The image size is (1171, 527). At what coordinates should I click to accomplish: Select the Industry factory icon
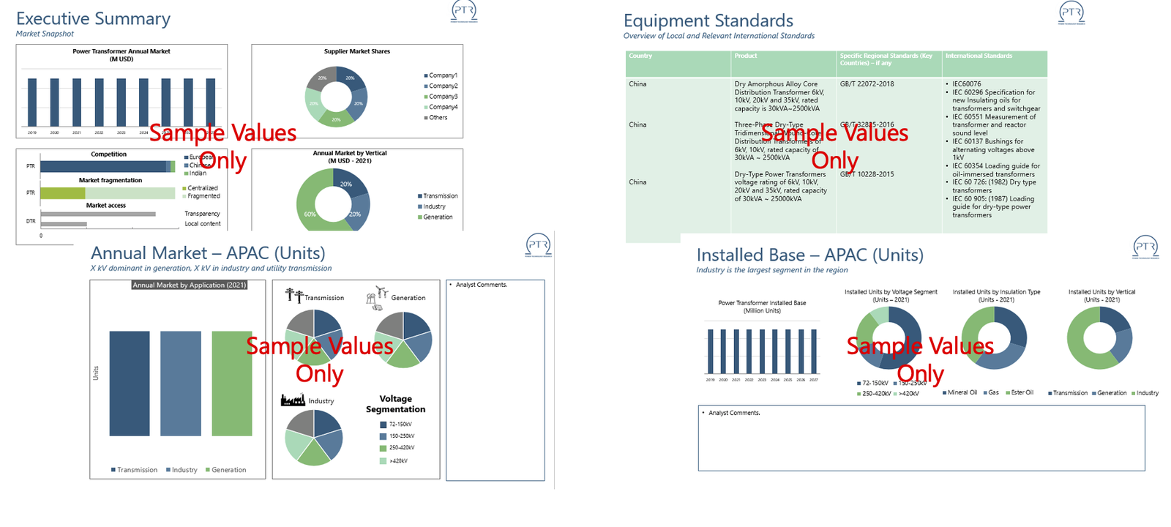pos(293,400)
